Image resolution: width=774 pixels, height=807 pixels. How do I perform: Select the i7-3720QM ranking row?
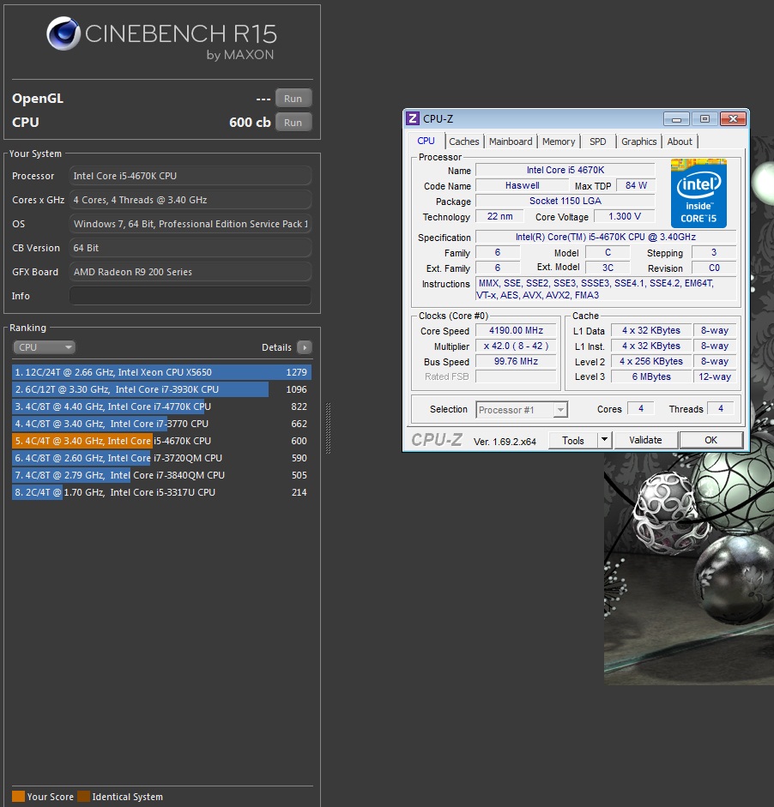click(161, 458)
